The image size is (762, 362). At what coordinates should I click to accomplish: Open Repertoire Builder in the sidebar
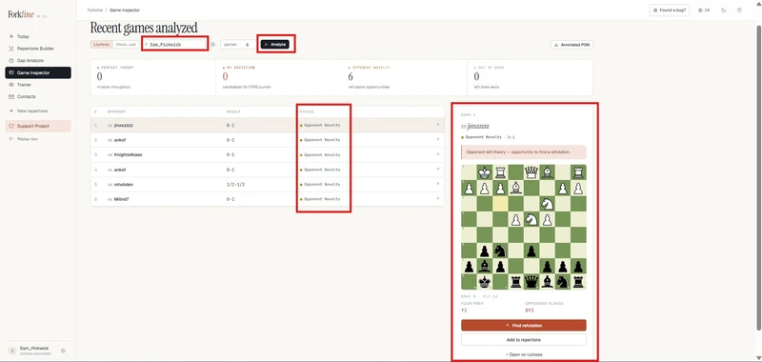(x=38, y=49)
